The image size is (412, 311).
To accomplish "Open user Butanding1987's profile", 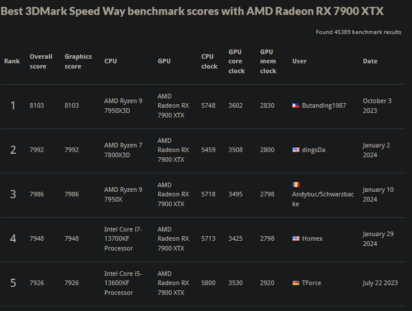I will click(x=324, y=105).
